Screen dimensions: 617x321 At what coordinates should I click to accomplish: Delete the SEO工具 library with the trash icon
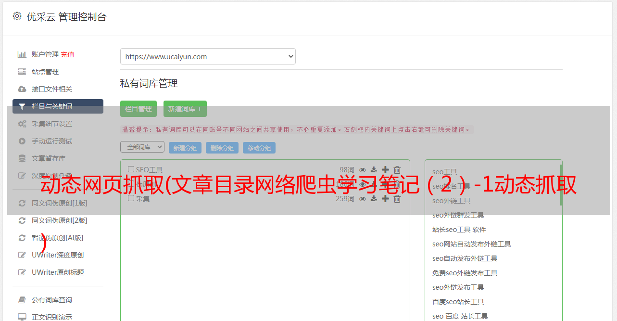(x=397, y=170)
